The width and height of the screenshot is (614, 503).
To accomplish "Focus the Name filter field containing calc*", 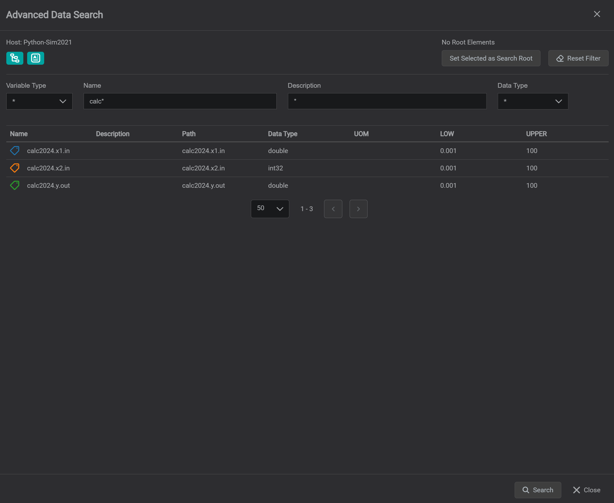I will pos(180,101).
